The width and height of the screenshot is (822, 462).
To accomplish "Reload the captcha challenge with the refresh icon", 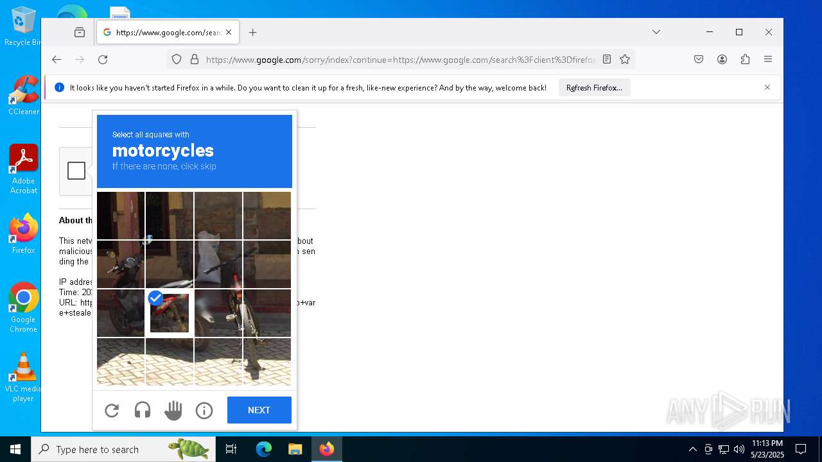I will pyautogui.click(x=112, y=410).
